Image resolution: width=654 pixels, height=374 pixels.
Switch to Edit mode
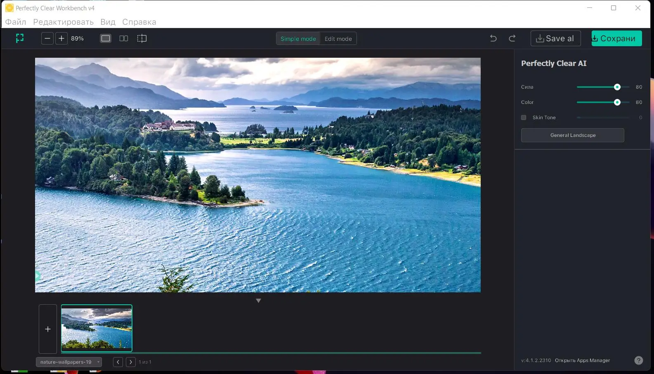point(338,39)
